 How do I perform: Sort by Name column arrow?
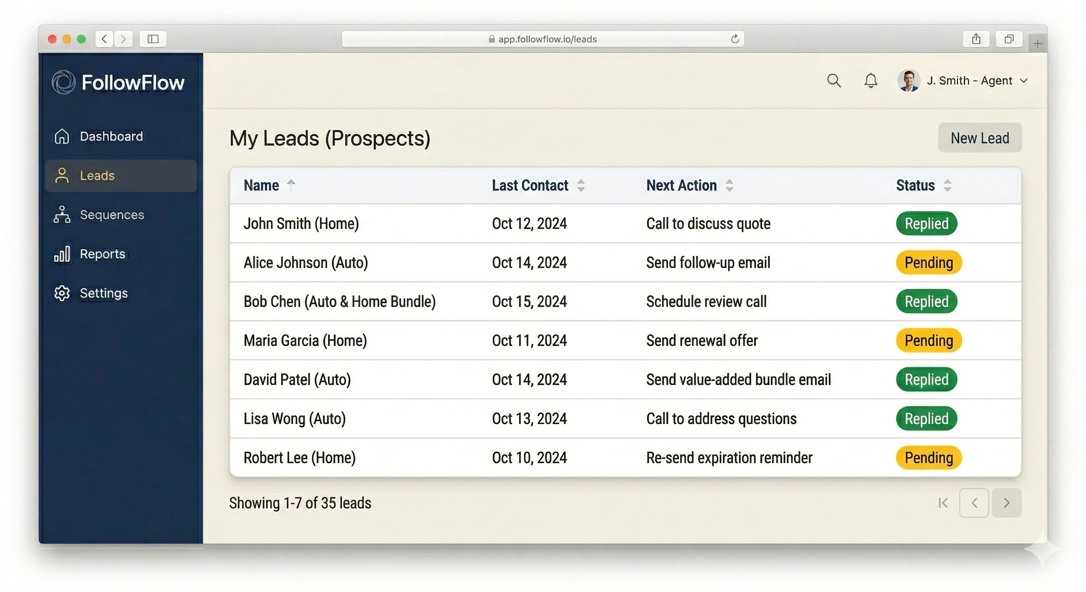pyautogui.click(x=291, y=185)
